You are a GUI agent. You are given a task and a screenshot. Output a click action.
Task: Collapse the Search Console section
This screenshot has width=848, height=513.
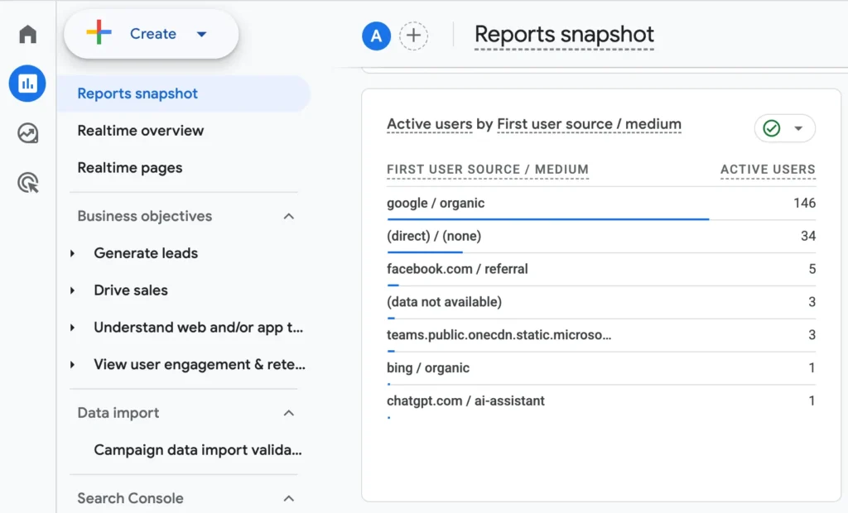(289, 498)
